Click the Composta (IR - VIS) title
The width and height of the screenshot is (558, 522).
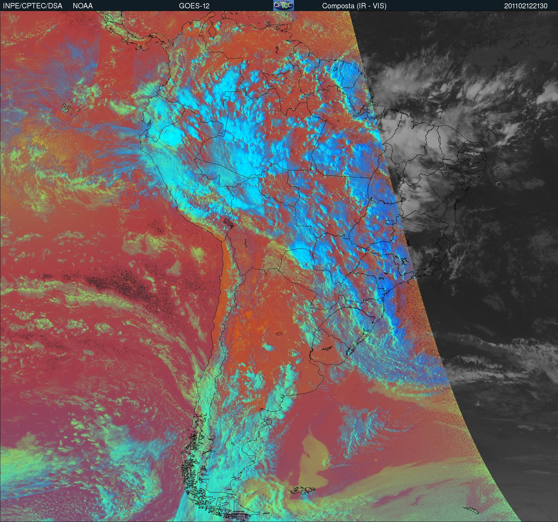354,6
